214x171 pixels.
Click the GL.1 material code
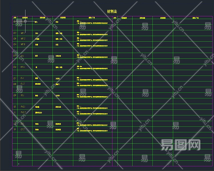tap(22, 78)
